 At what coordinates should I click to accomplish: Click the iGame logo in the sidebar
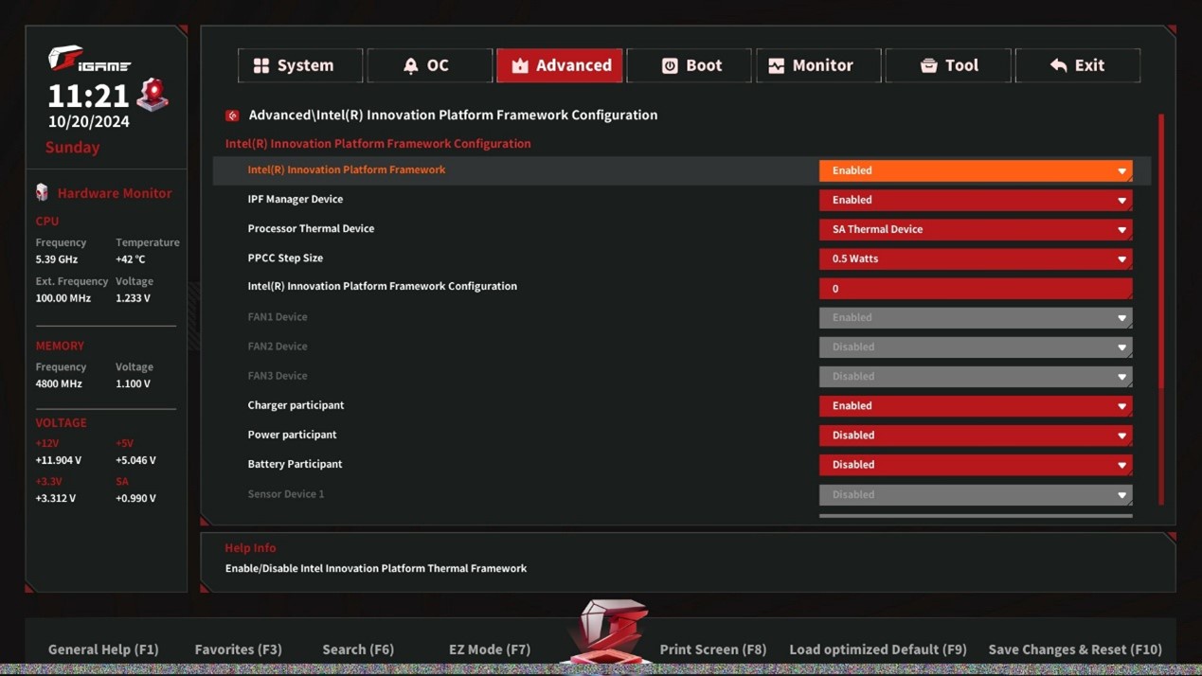(x=89, y=61)
